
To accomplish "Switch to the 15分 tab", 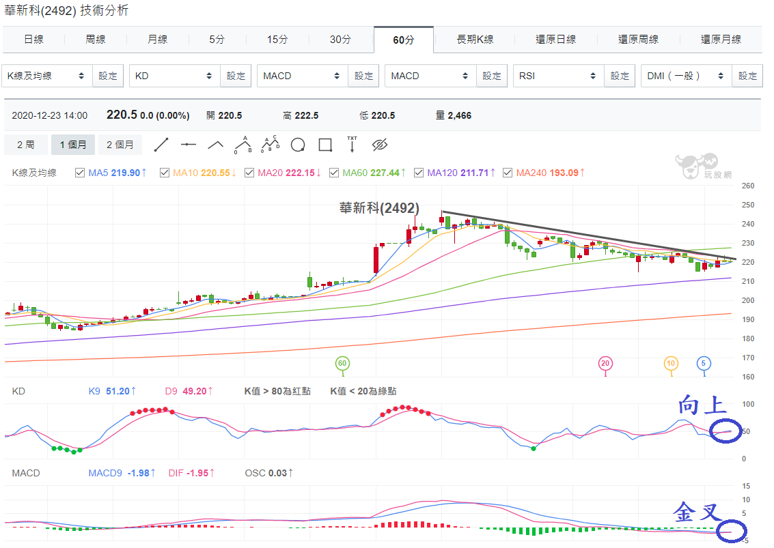I will click(x=277, y=40).
